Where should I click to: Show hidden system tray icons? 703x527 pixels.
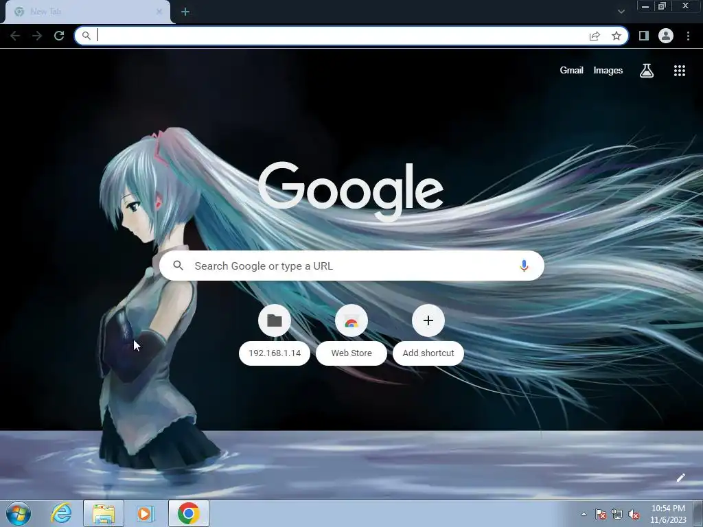click(584, 515)
